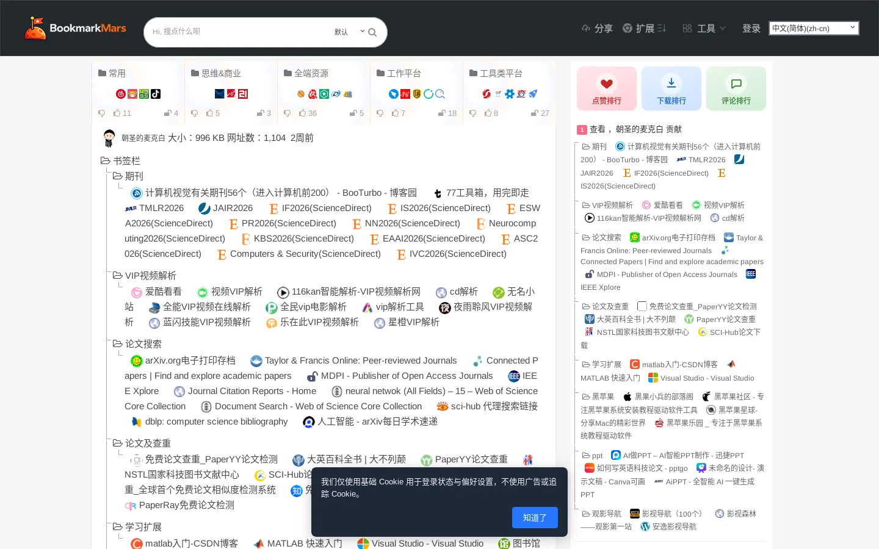
Task: Toggle thumbs-down on the 常用 card
Action: click(101, 113)
